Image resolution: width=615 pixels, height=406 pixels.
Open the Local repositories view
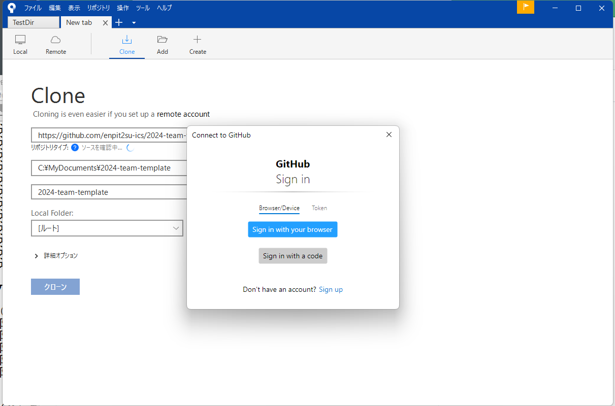[20, 45]
